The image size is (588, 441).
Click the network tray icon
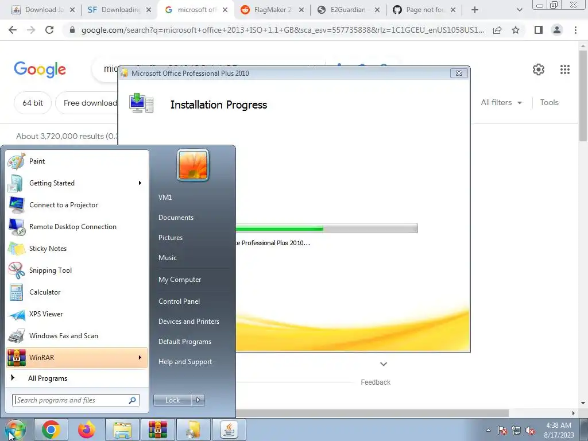(516, 431)
